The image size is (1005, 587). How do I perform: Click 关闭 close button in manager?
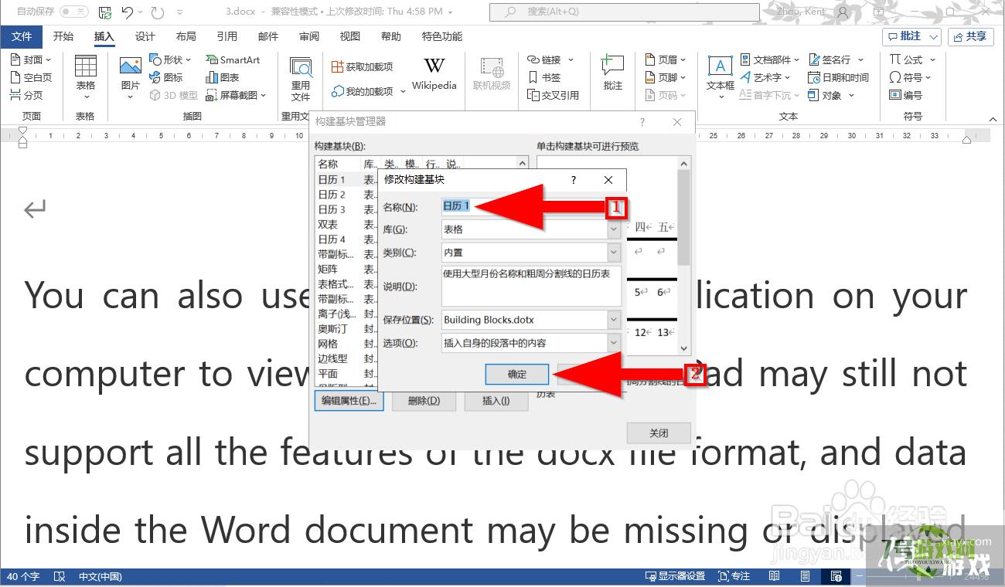pyautogui.click(x=659, y=433)
